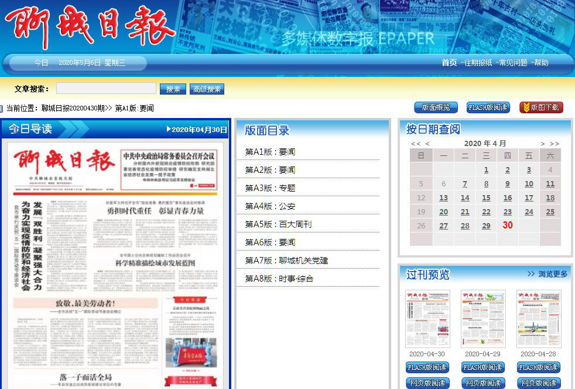The height and width of the screenshot is (389, 575).
Task: Go to the previous month in the calendar
Action: pyautogui.click(x=427, y=144)
